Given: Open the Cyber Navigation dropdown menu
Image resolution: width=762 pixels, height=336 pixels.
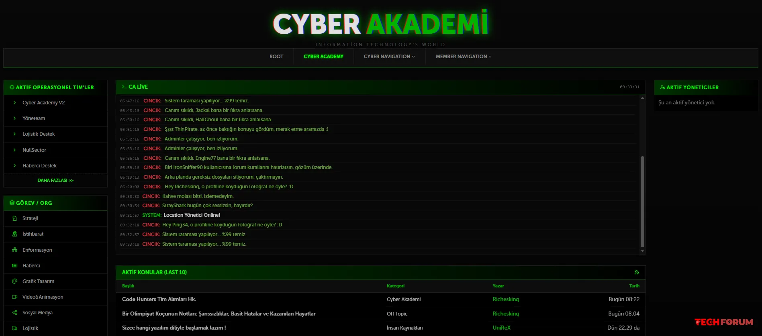Looking at the screenshot, I should [389, 57].
